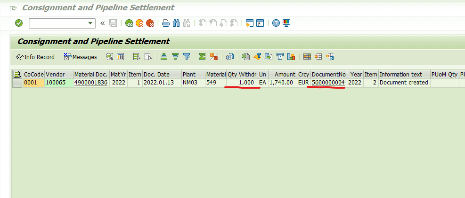Click the Doc. Date column header
Viewport: 465px width, 198px height.
tap(162, 75)
